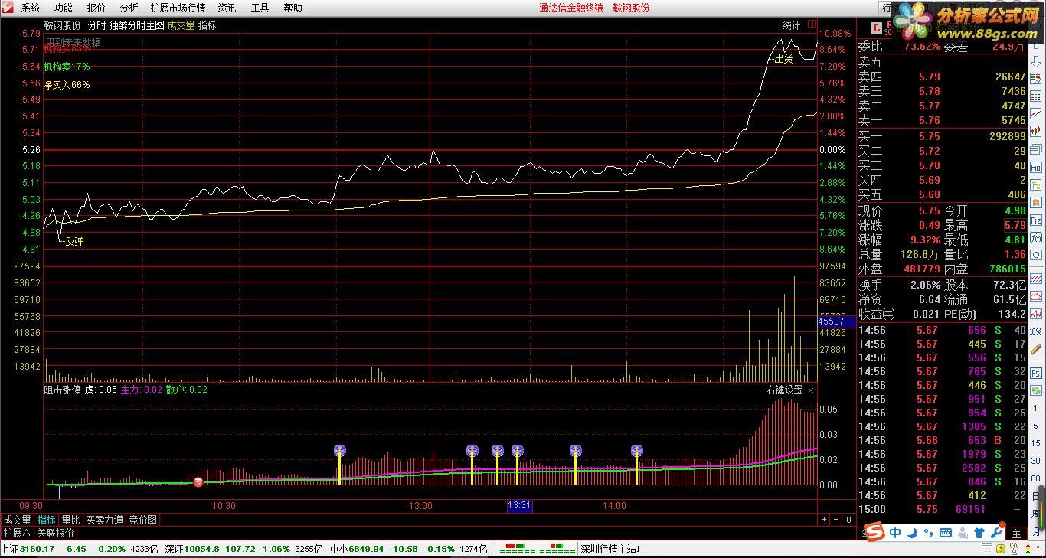
Task: Click the FS icon in the sidebar
Action: pyautogui.click(x=1036, y=372)
